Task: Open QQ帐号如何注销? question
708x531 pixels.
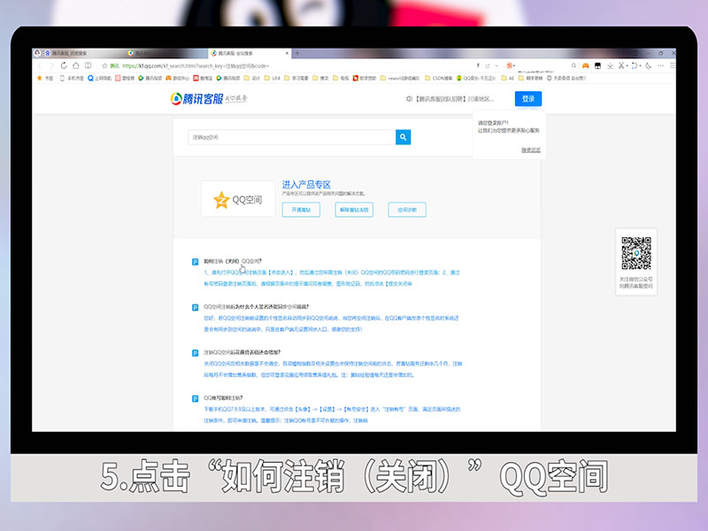Action: (223, 397)
